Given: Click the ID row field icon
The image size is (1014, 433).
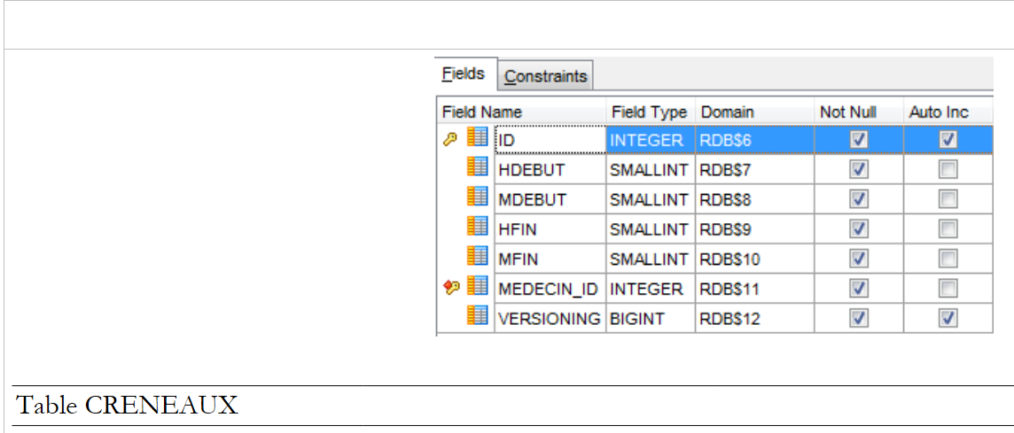Looking at the screenshot, I should (x=477, y=139).
